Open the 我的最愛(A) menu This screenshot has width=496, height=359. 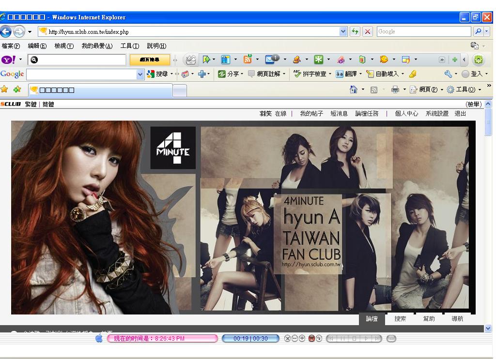[97, 46]
